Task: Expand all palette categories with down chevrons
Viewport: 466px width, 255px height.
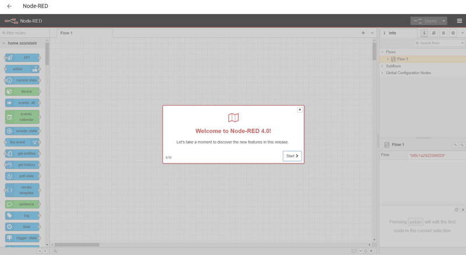Action: (45, 251)
